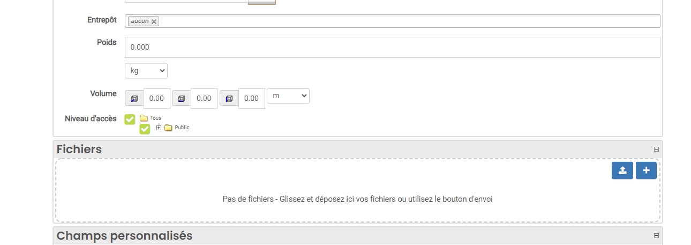This screenshot has width=691, height=245.
Task: Click the first Volume dimension cube icon
Action: 134,98
